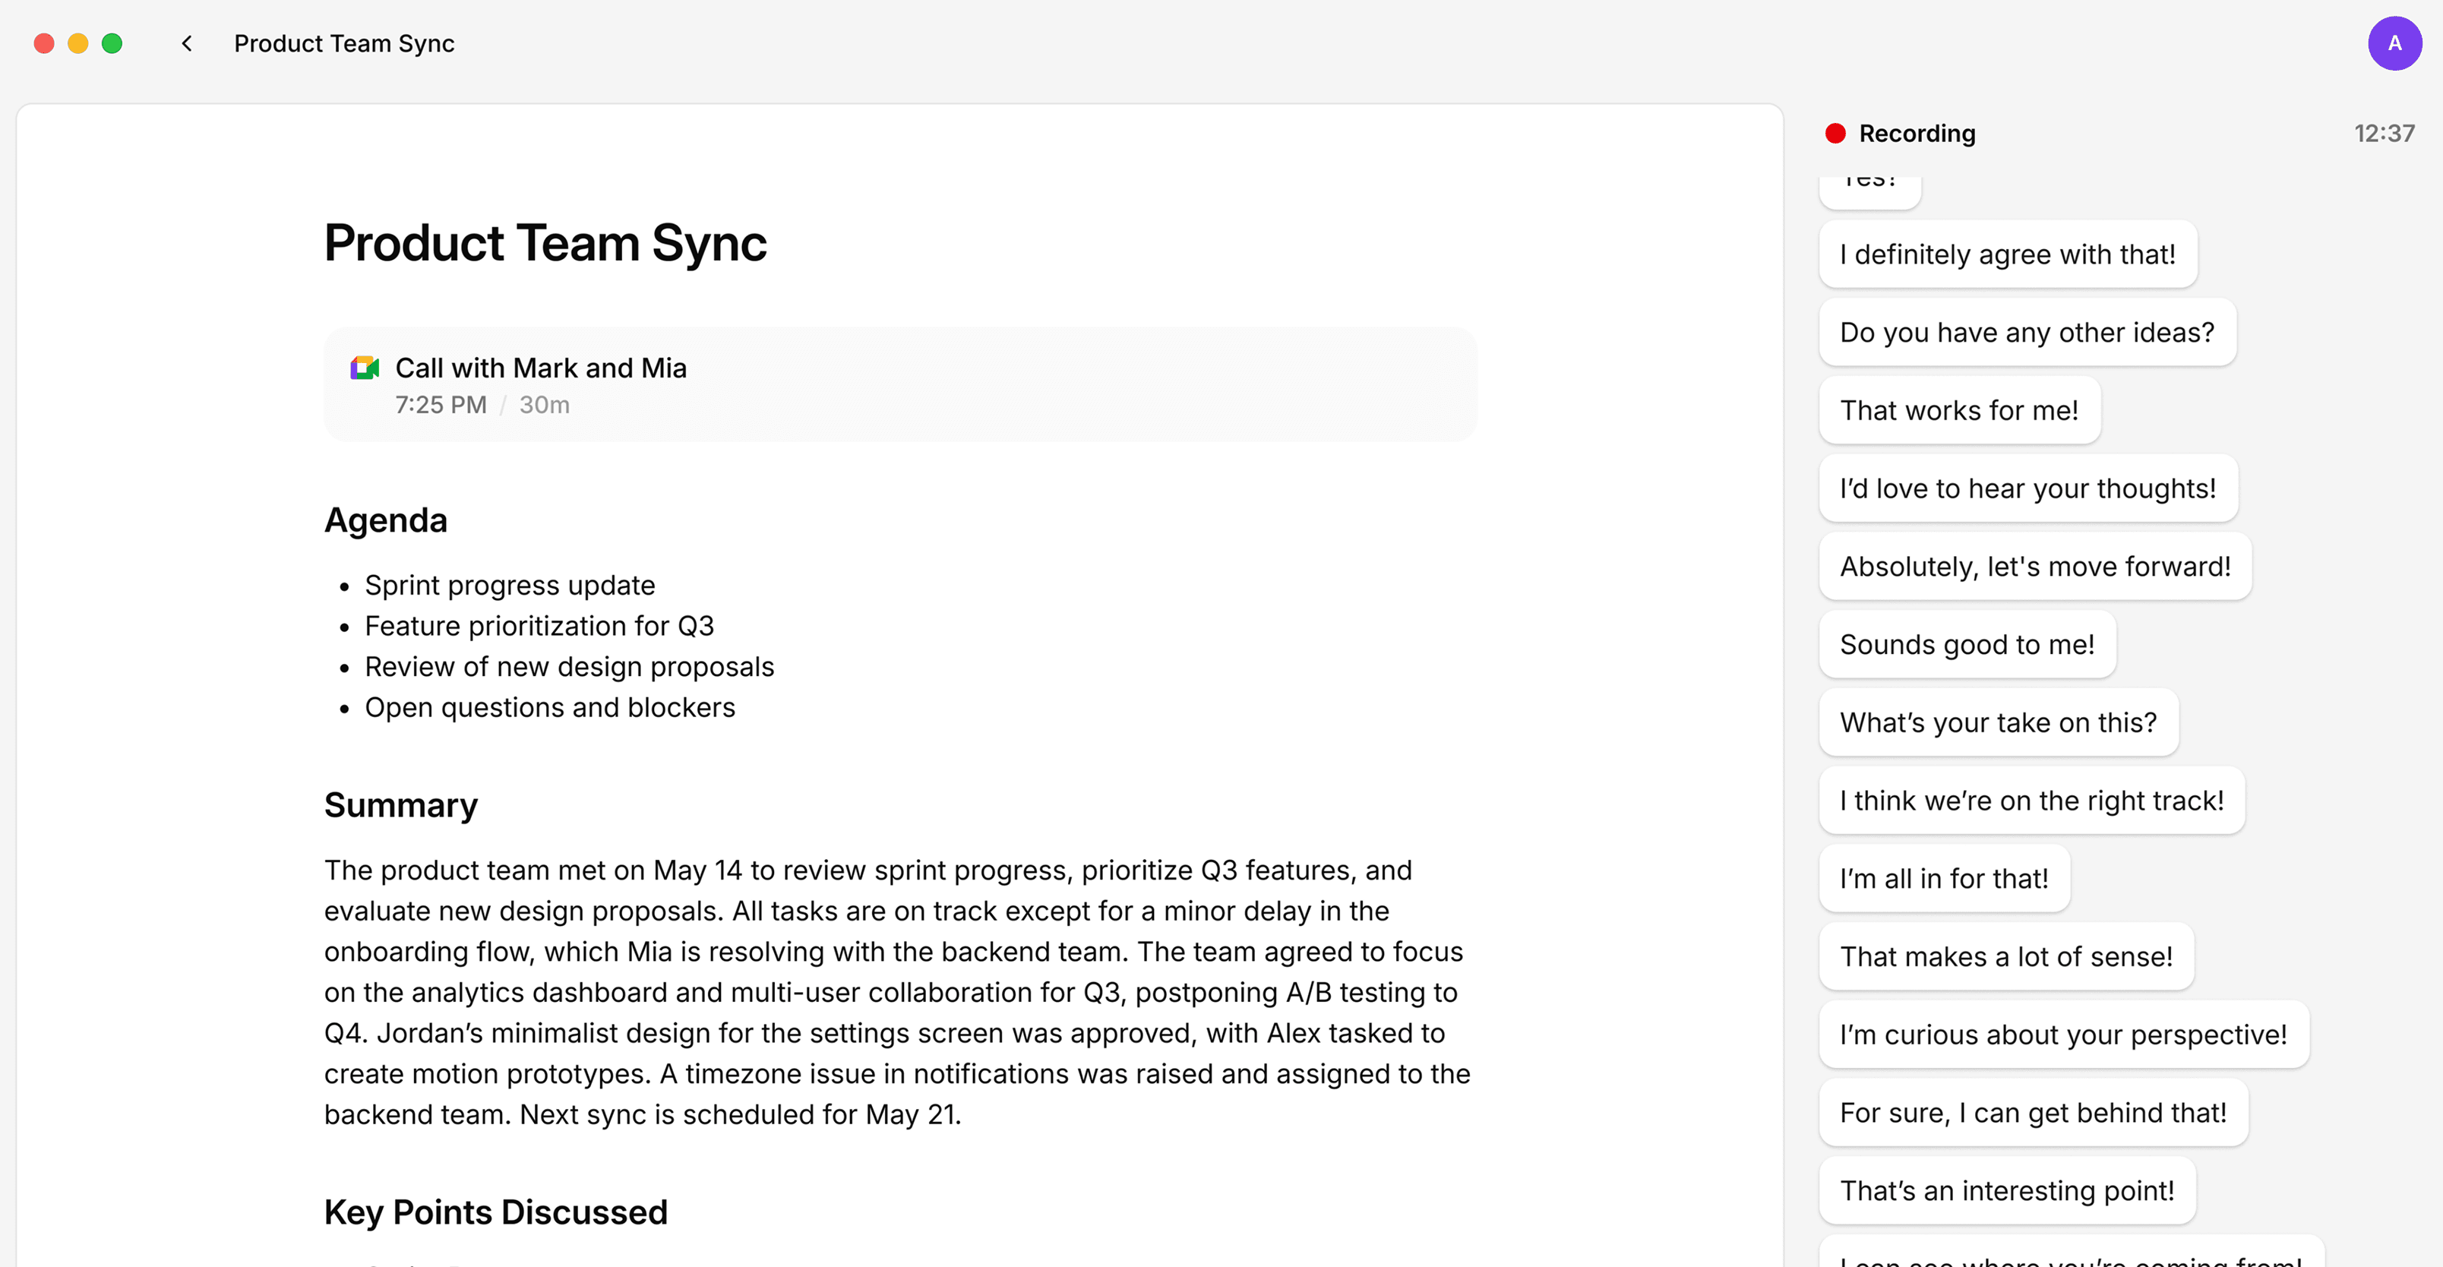
Task: Select 'What's your take on this?' bubble
Action: point(1997,722)
